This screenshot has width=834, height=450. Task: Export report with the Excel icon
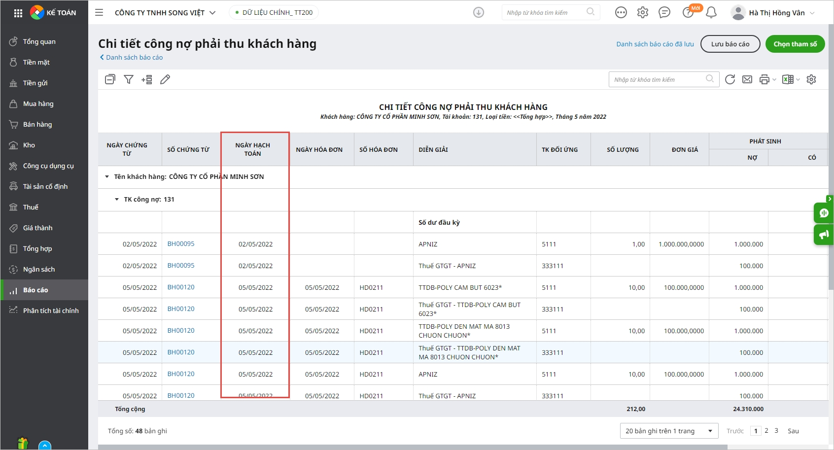[788, 79]
